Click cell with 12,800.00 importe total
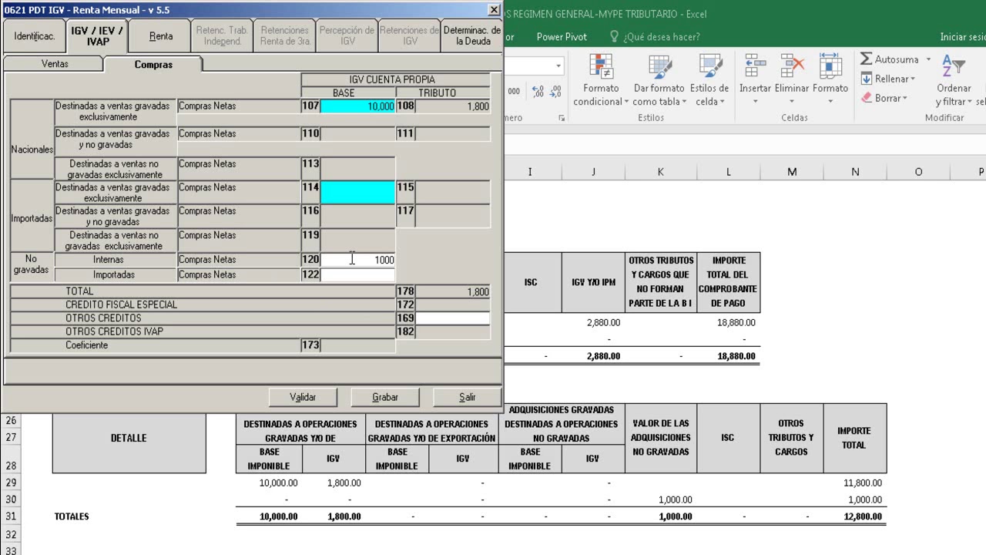 pos(855,516)
